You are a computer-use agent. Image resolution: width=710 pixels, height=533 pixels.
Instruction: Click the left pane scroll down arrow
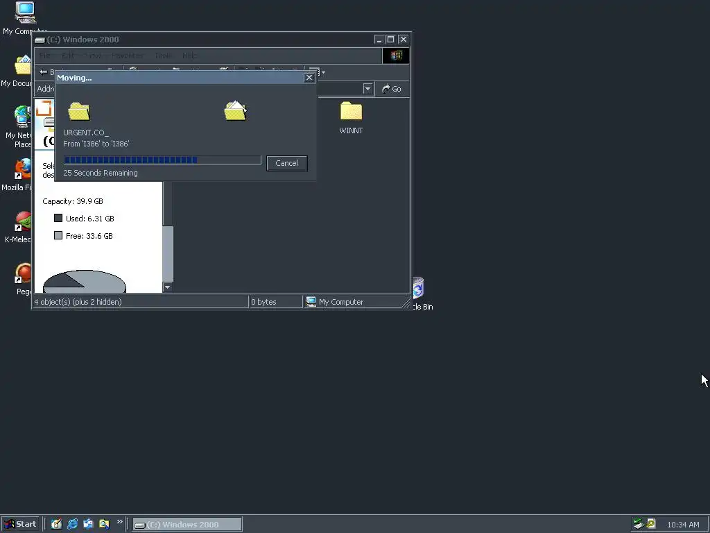pos(168,287)
